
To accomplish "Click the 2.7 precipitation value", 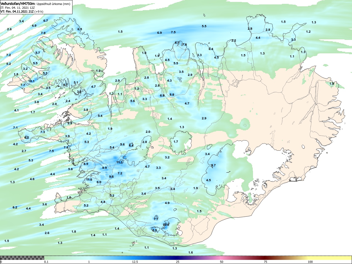I will click(x=24, y=151).
